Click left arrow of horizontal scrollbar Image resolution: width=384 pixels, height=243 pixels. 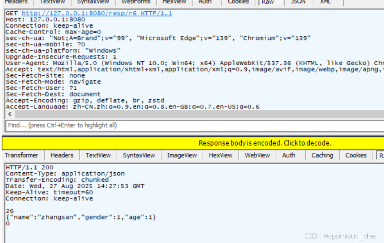[10, 114]
